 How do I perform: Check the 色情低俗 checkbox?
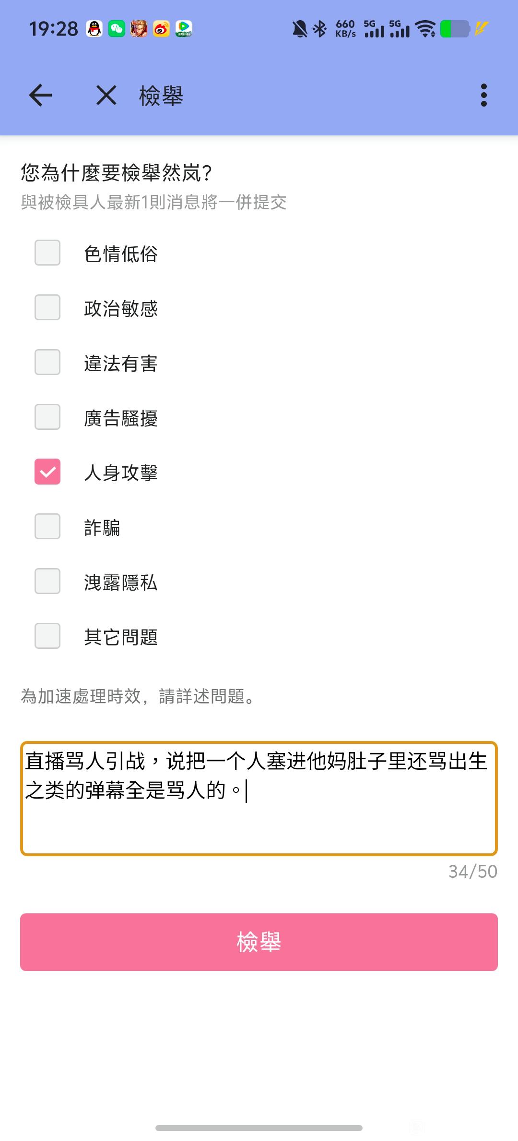[47, 253]
